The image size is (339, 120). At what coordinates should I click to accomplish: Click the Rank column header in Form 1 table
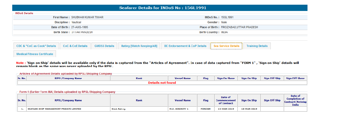[139, 100]
